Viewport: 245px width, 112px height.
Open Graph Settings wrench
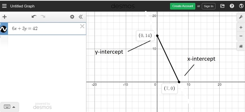click(x=241, y=17)
